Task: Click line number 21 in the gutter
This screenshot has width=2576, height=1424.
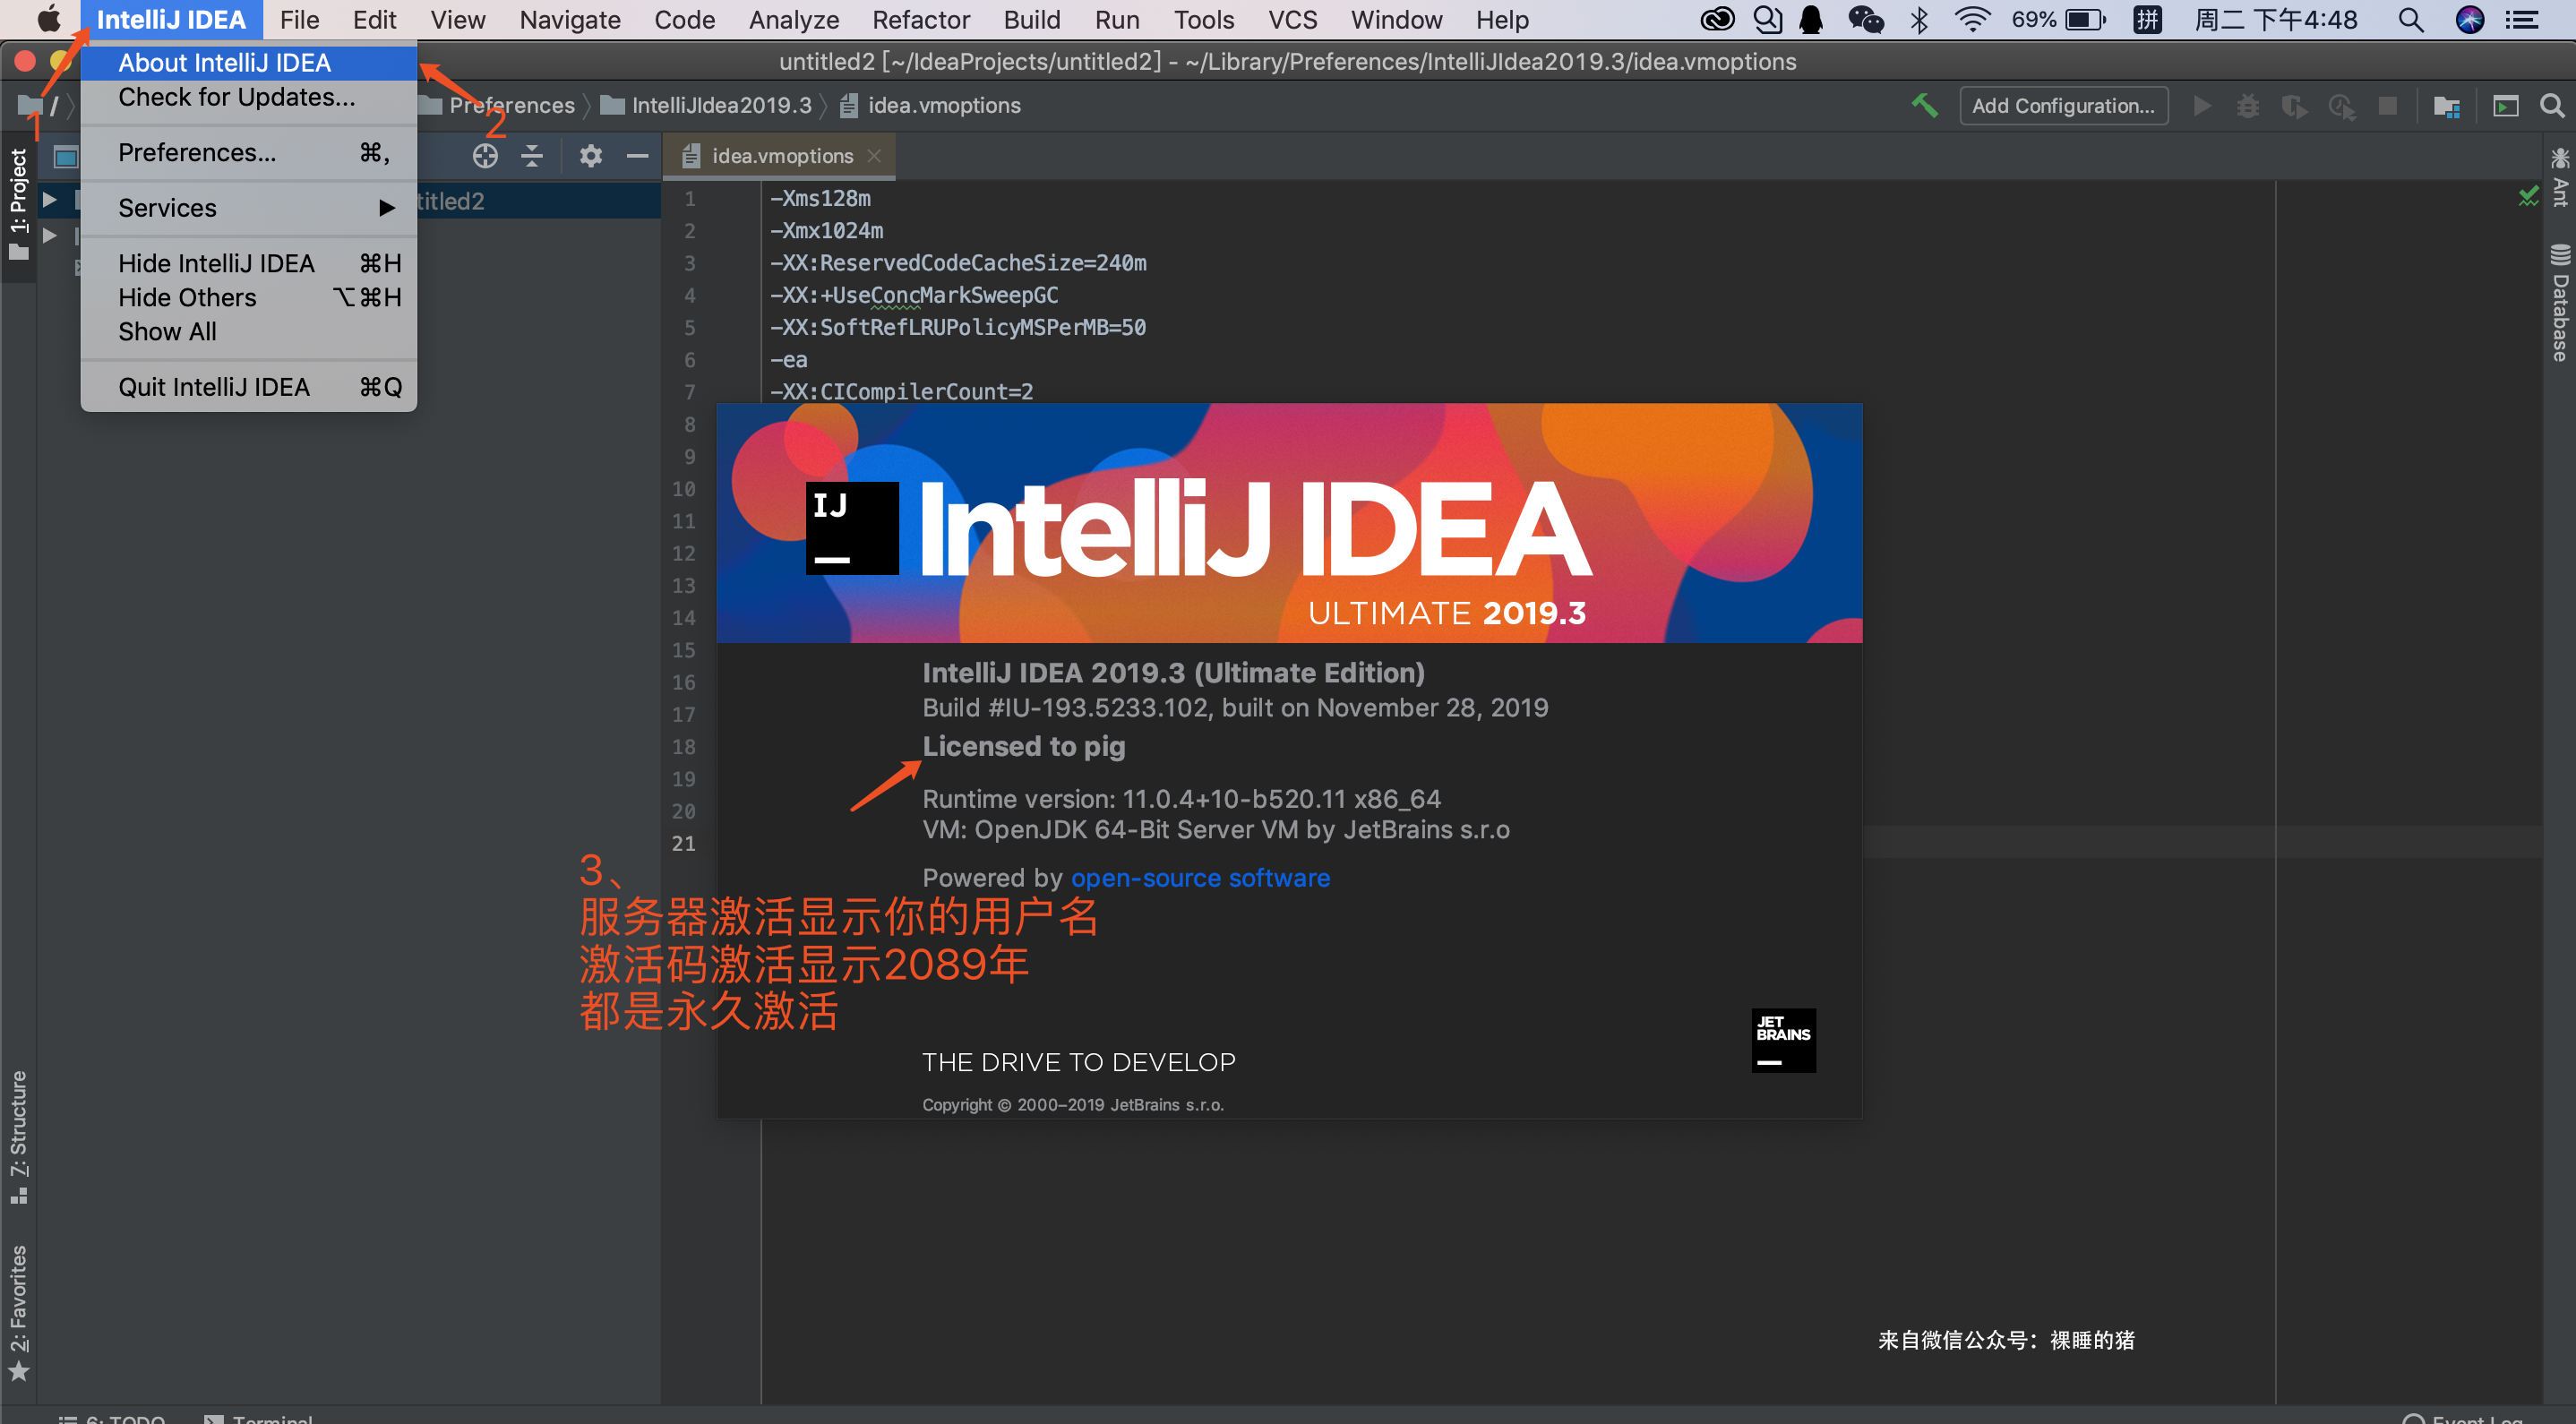Action: click(x=683, y=843)
